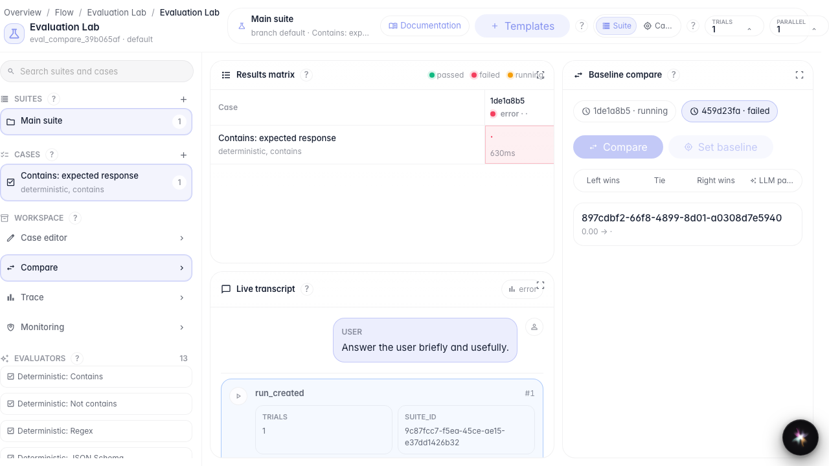Toggle Deterministic: Regex evaluator checkbox
The width and height of the screenshot is (829, 466).
click(10, 431)
